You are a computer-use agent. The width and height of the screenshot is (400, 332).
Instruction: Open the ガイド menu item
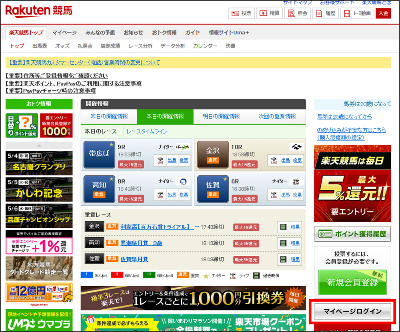(x=193, y=33)
